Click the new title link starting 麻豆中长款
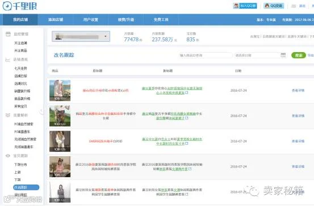Viewport: 314px width, 206px height. 172,141
